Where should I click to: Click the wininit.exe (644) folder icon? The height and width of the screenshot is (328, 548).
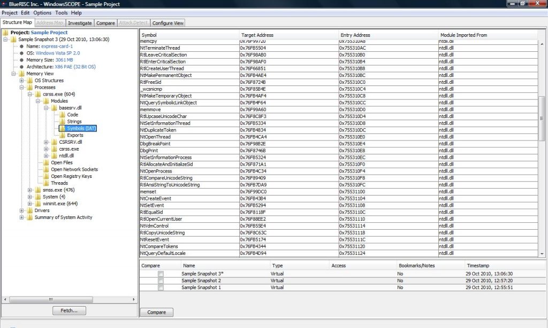pyautogui.click(x=38, y=204)
